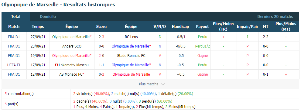Click the Plus/Moins (TR) column header

223,27
